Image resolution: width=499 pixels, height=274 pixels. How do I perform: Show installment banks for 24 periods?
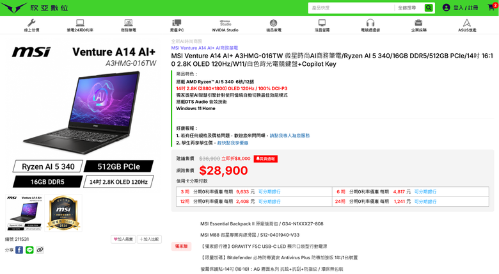(x=425, y=202)
